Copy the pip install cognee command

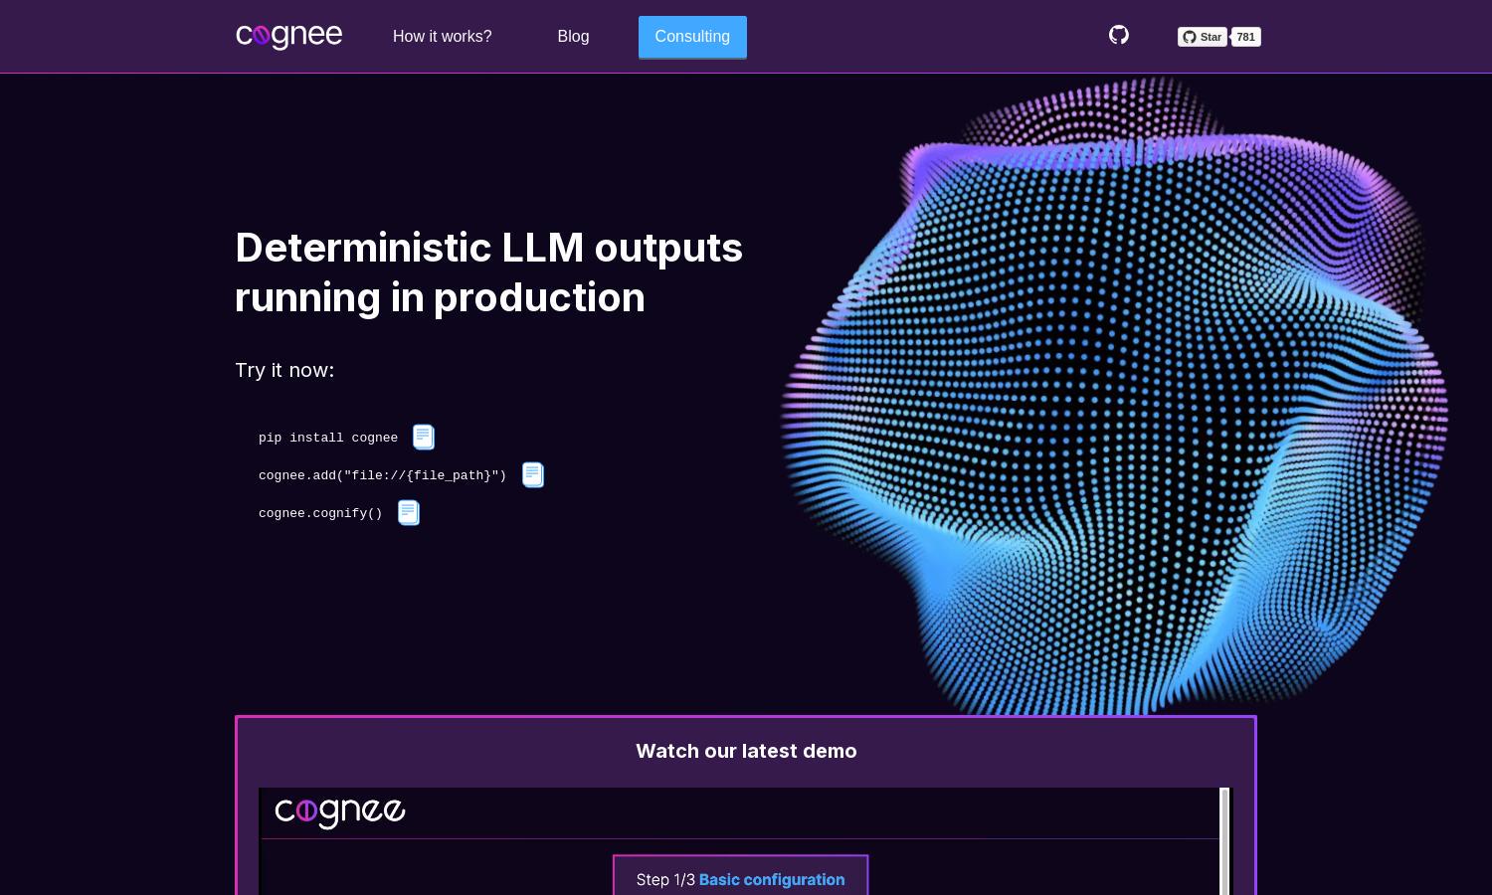424,437
